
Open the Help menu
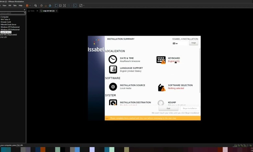tap(20, 5)
